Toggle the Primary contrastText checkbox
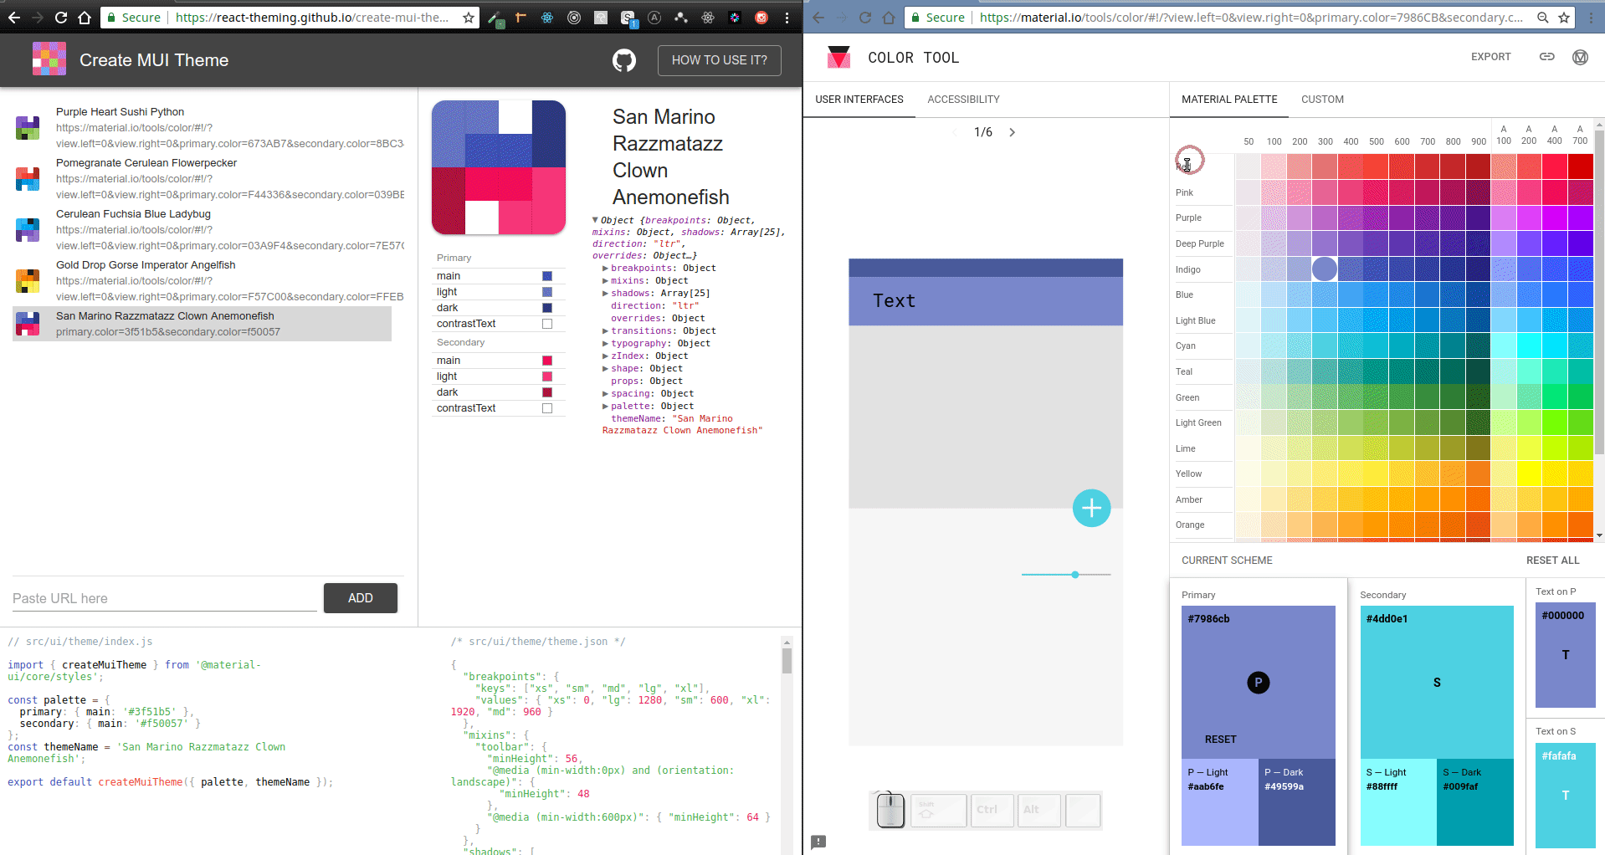The width and height of the screenshot is (1605, 855). pyautogui.click(x=547, y=324)
